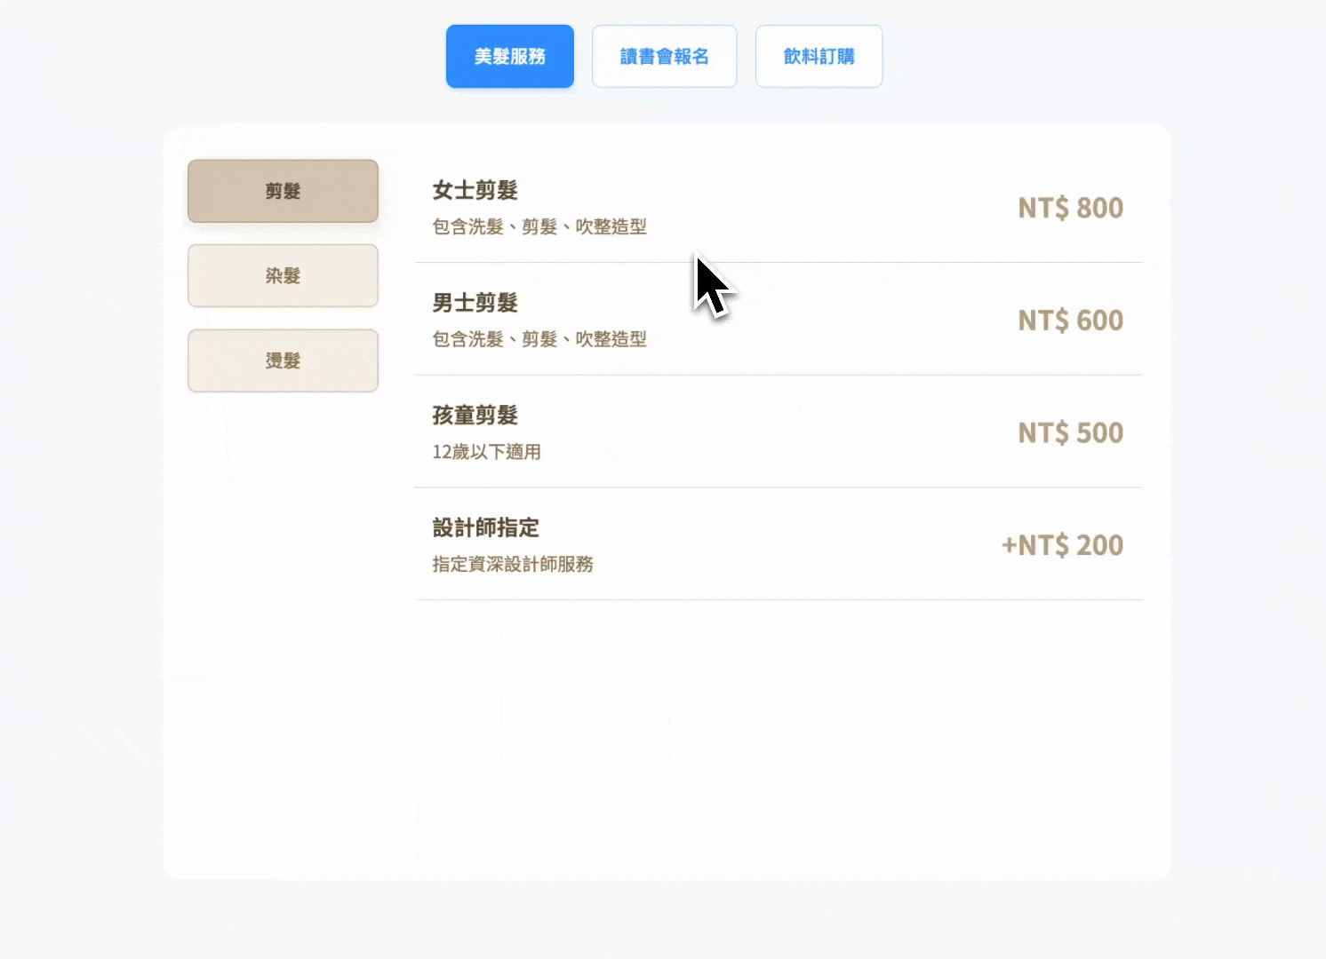Click the 男士剪髮 service description line
The width and height of the screenshot is (1326, 959).
(539, 339)
